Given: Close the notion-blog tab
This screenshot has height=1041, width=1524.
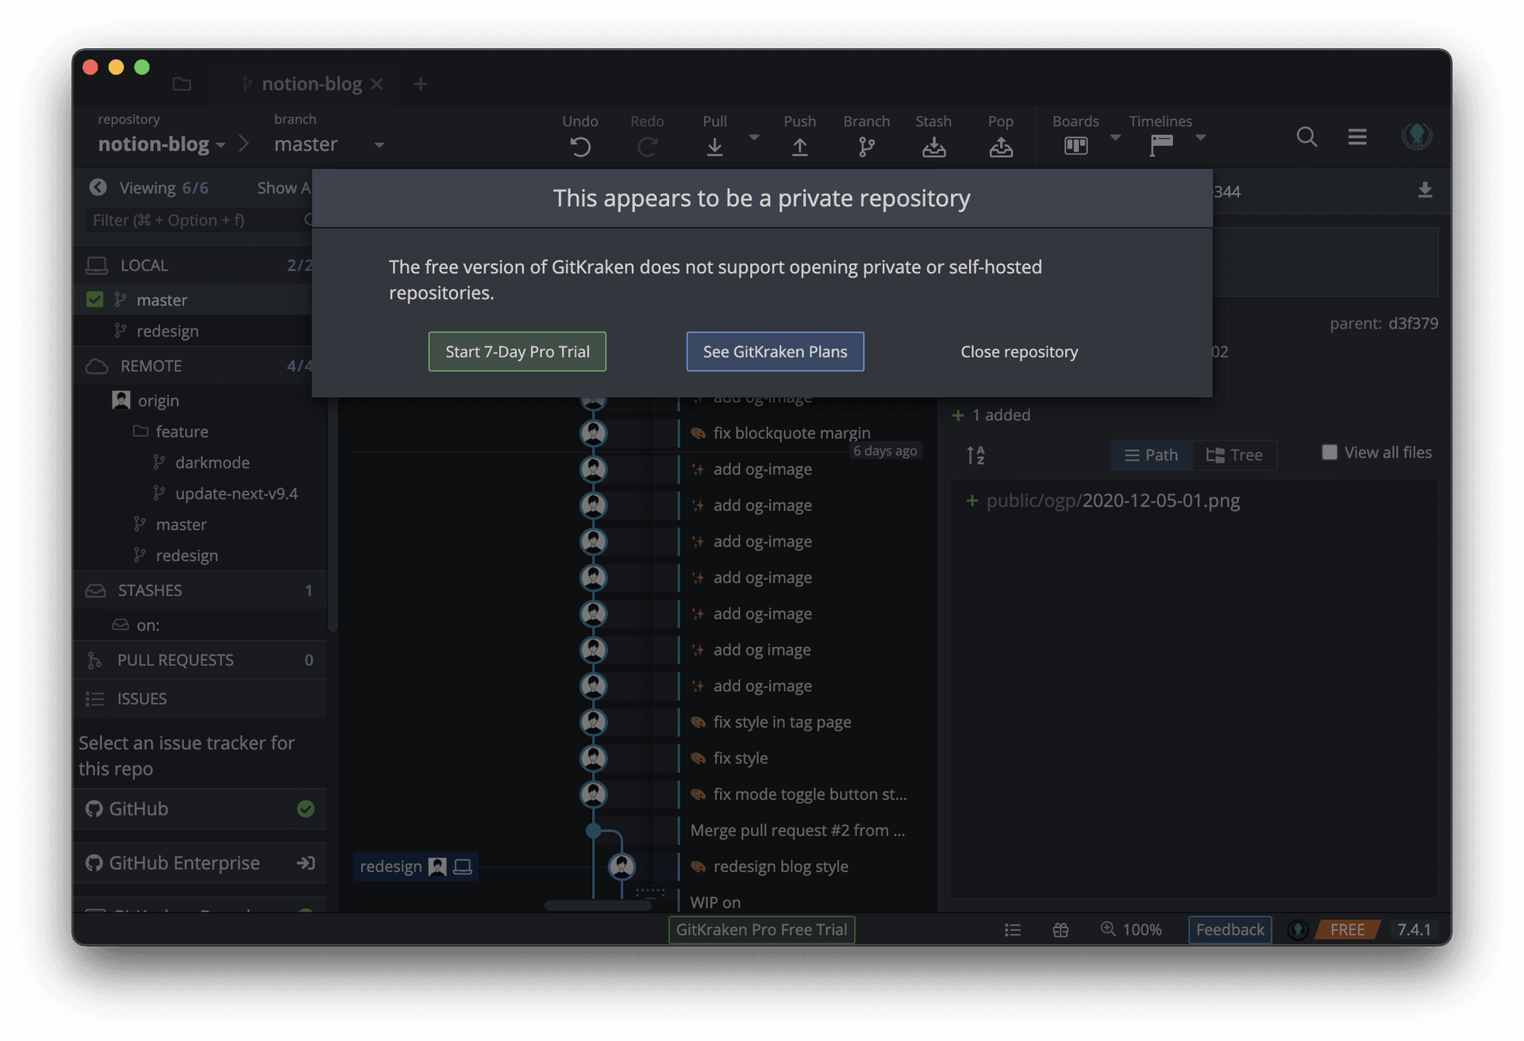Looking at the screenshot, I should (377, 83).
